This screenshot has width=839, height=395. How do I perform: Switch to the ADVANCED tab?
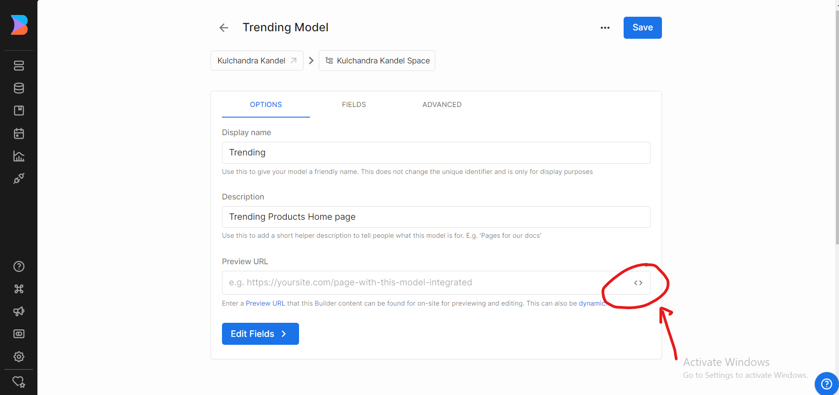click(442, 105)
